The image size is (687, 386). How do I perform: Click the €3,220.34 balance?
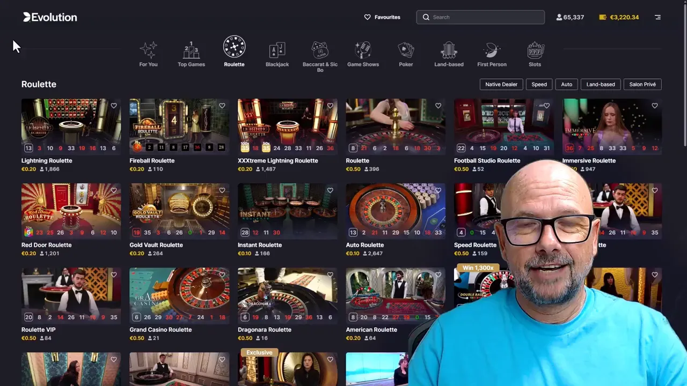point(624,17)
